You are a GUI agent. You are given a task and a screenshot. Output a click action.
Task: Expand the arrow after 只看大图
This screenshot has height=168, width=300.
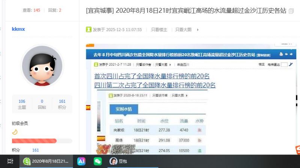pyautogui.click(x=198, y=30)
